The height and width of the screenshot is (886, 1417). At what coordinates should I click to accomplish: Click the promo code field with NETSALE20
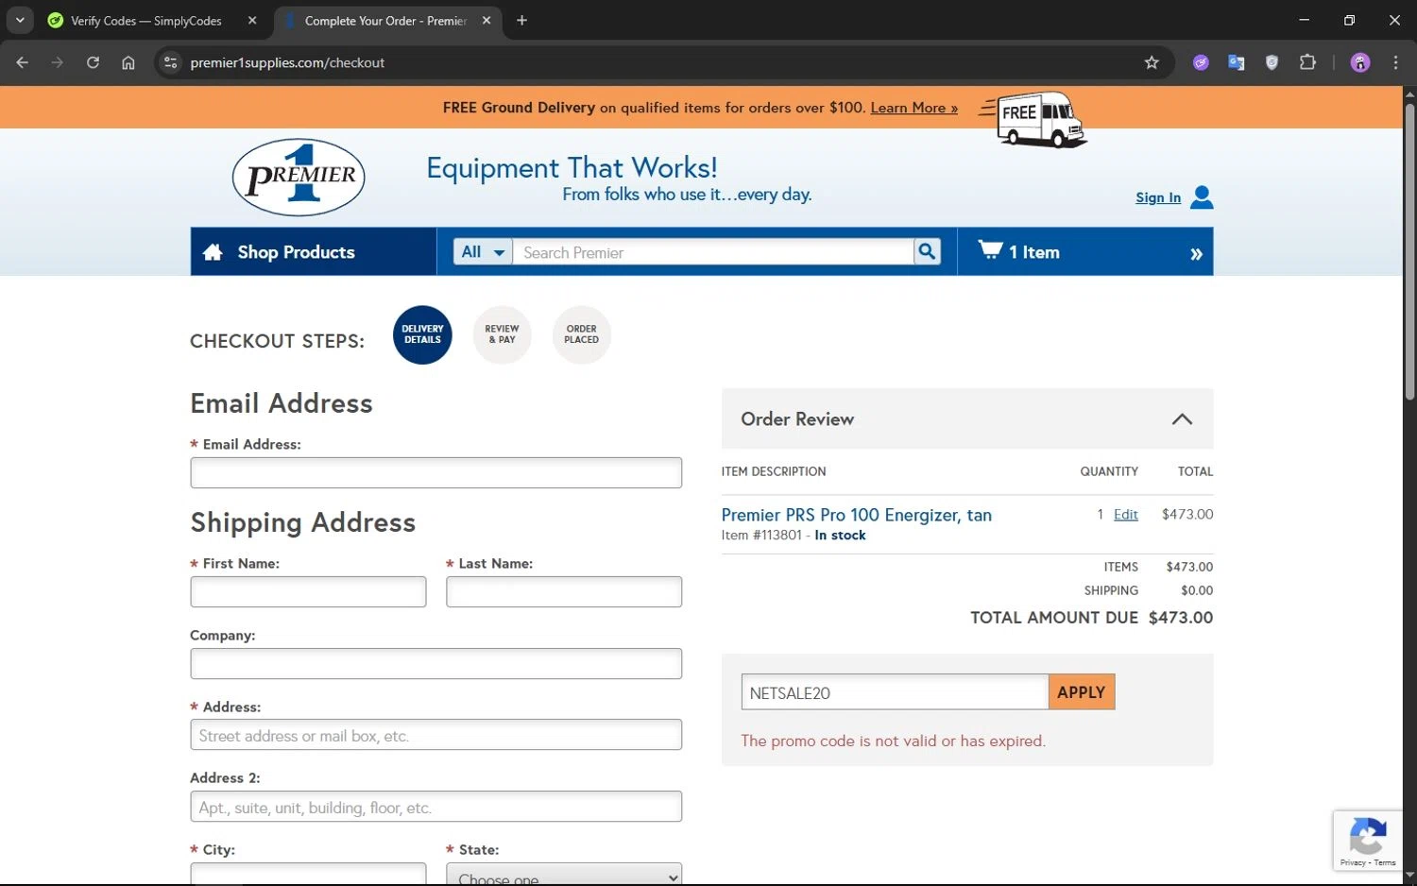[x=895, y=692]
